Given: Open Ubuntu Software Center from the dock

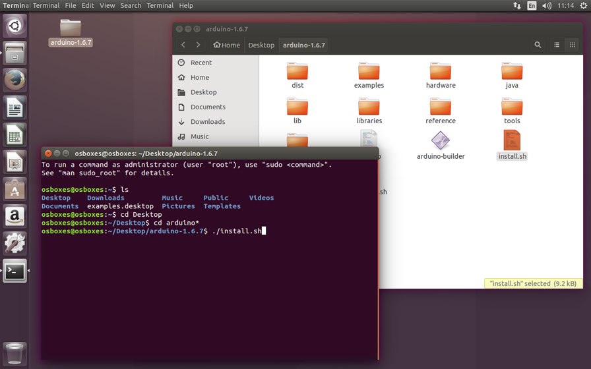Looking at the screenshot, I should (x=15, y=189).
